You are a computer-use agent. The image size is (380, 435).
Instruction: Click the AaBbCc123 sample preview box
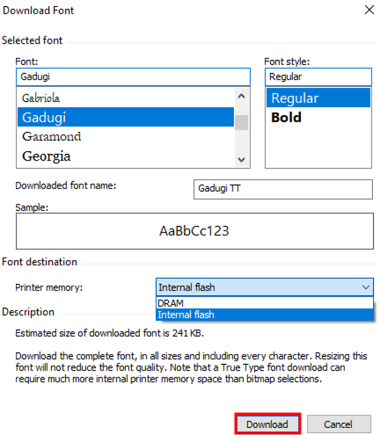point(195,231)
